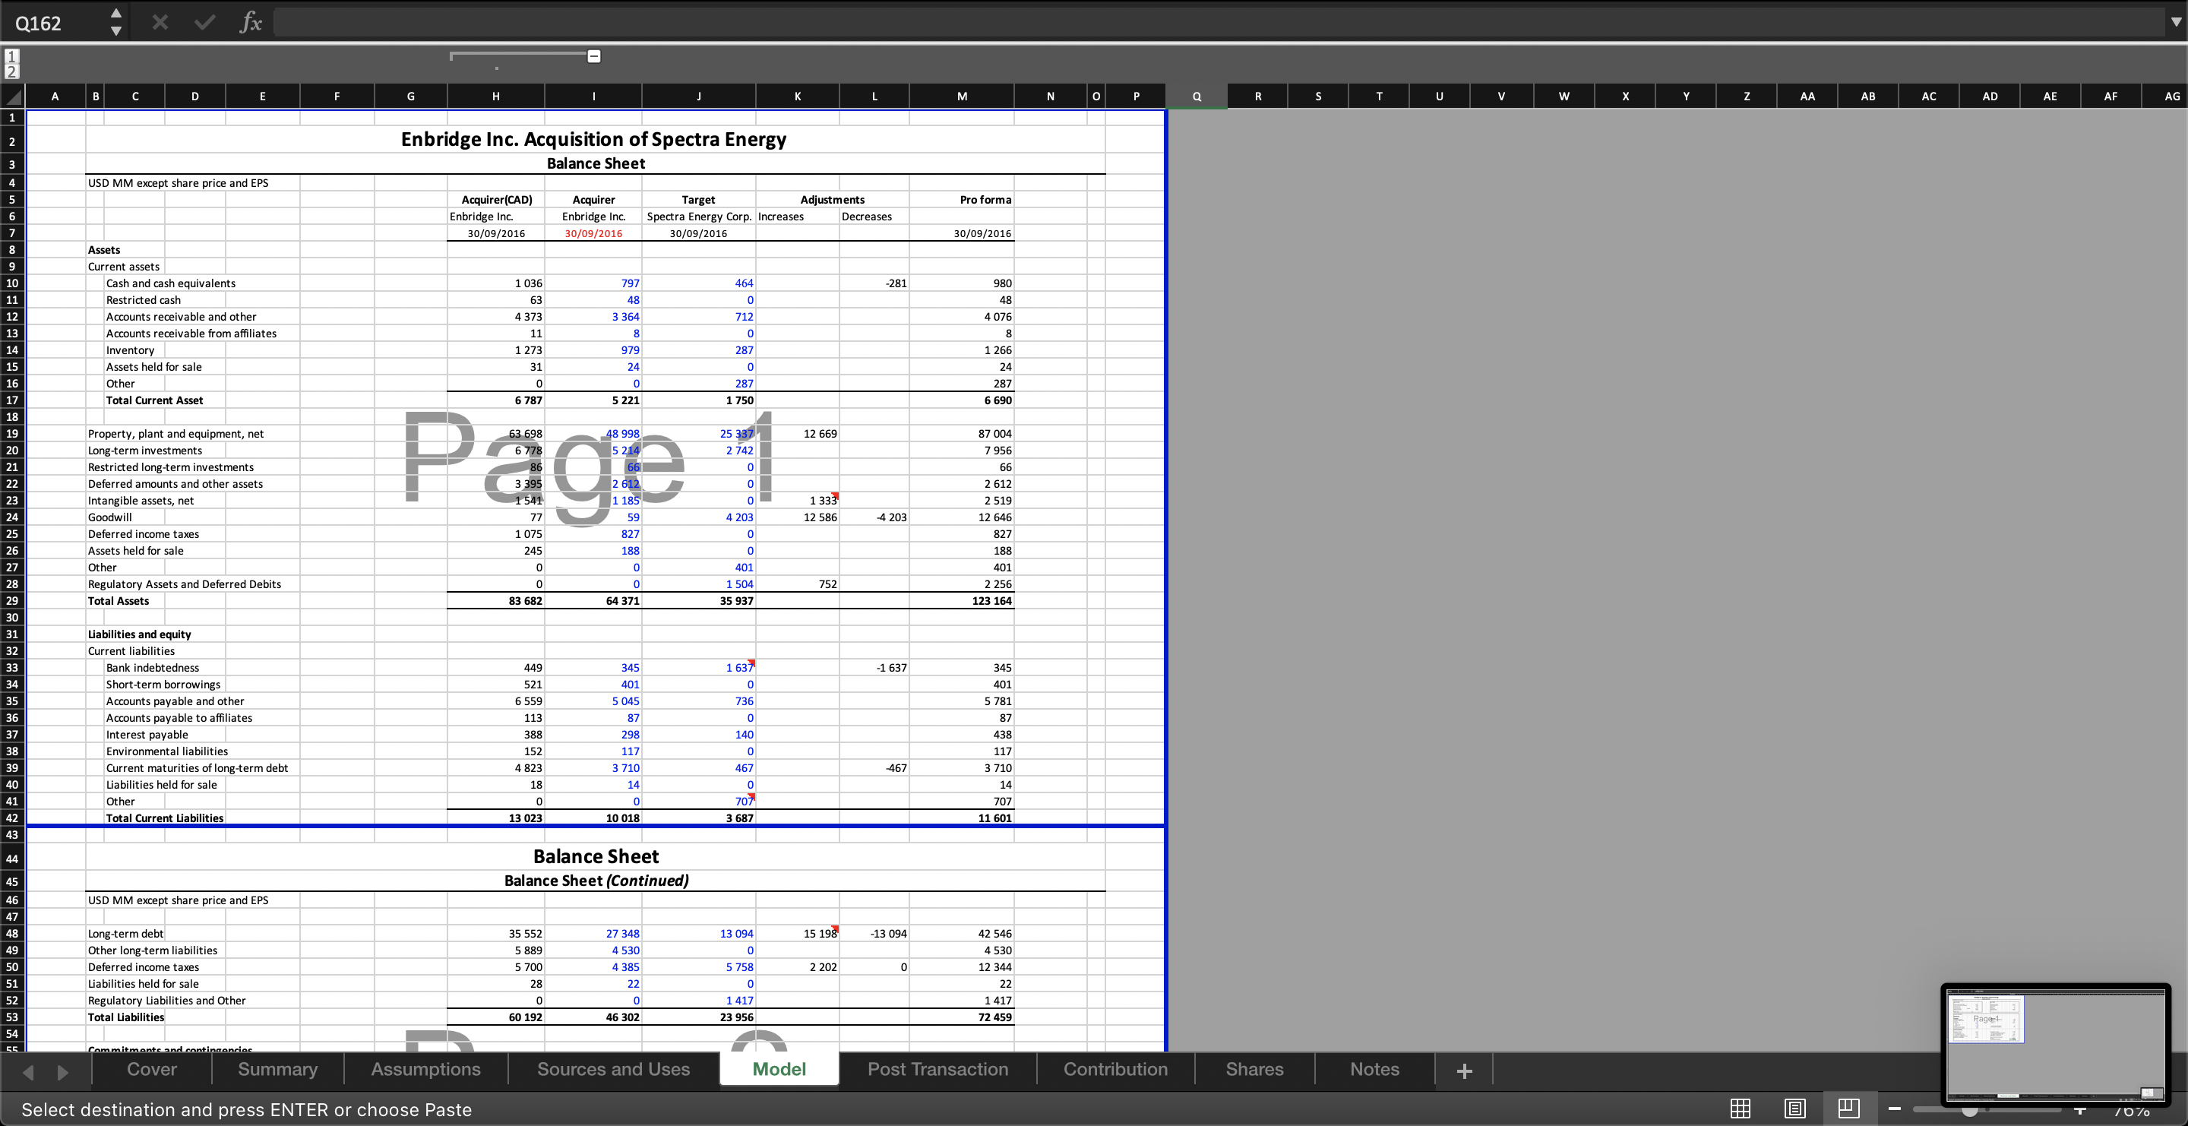Open the Sources and Uses tab
Screen dimensions: 2188x1126
coord(613,1069)
